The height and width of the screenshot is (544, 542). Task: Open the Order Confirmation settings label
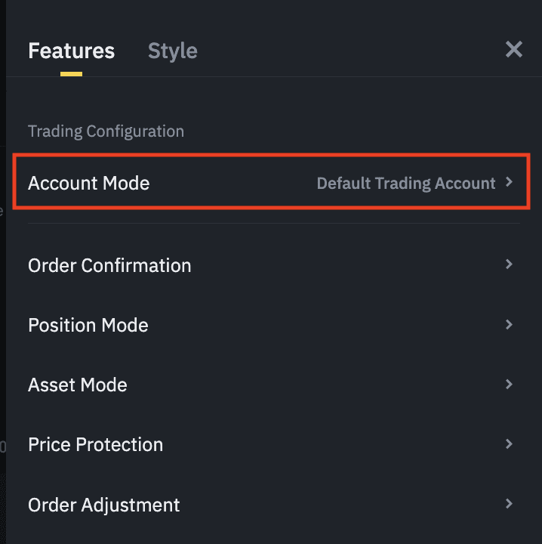[109, 265]
